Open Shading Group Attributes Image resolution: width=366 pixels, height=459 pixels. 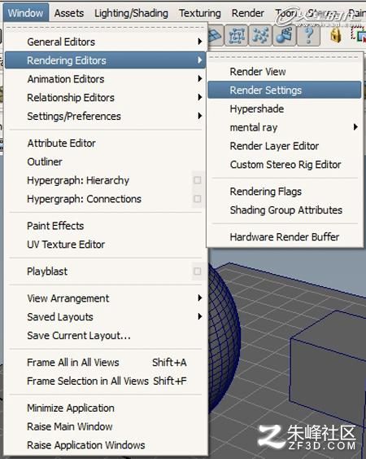click(x=286, y=210)
